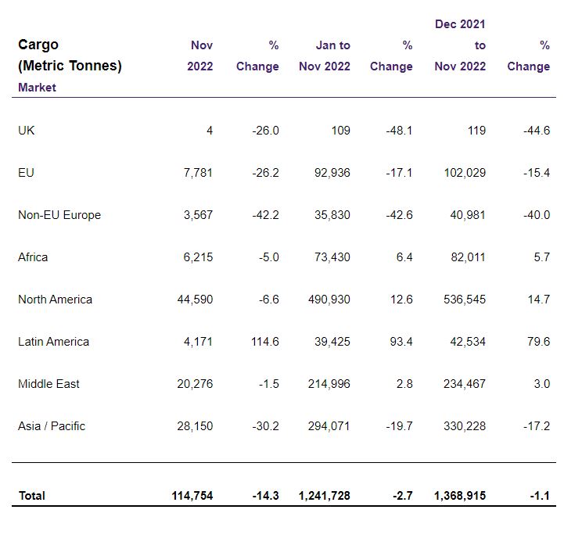Select the total value 114,754
582x549 pixels.
[x=192, y=496]
